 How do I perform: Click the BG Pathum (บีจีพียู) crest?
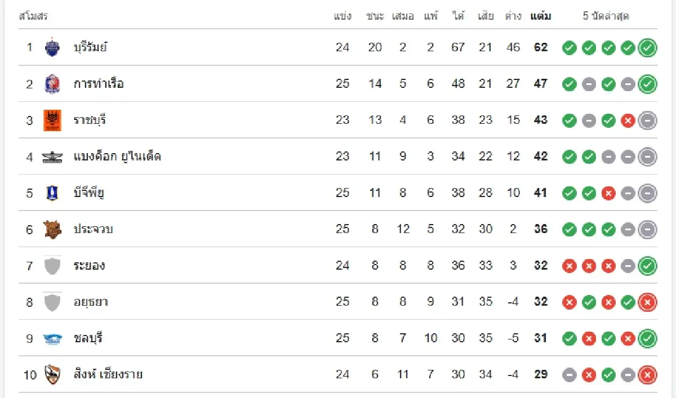(52, 193)
